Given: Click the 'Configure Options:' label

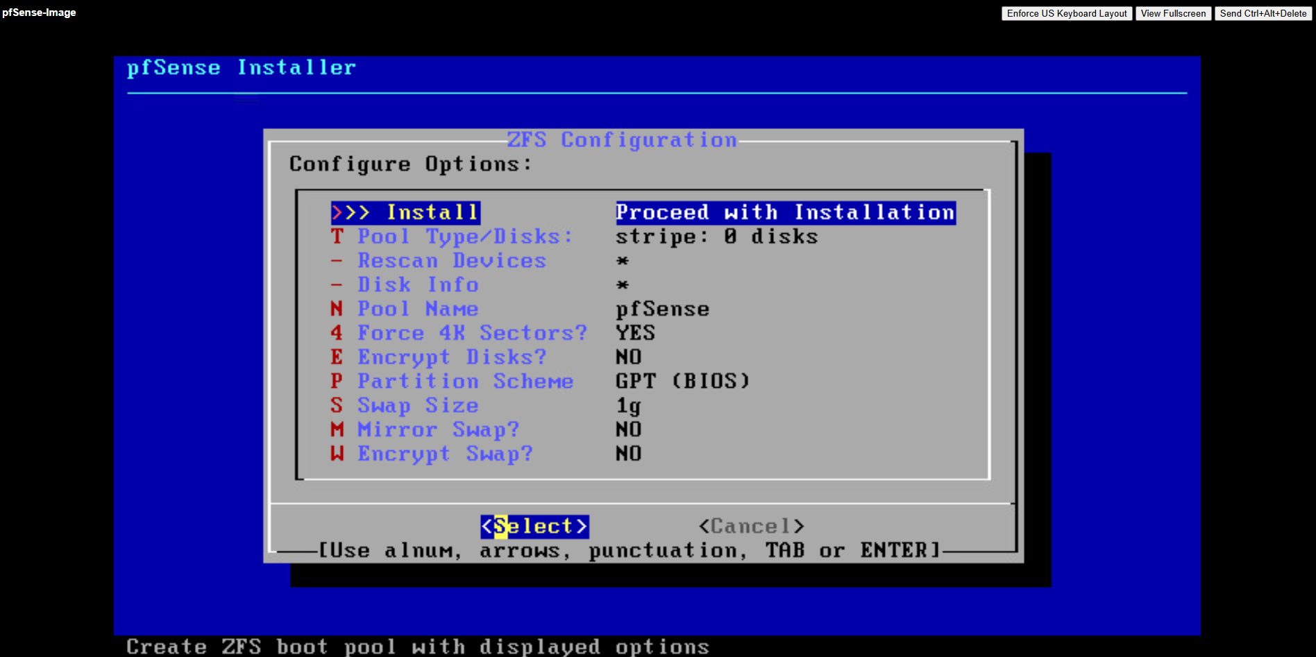Looking at the screenshot, I should click(x=411, y=164).
